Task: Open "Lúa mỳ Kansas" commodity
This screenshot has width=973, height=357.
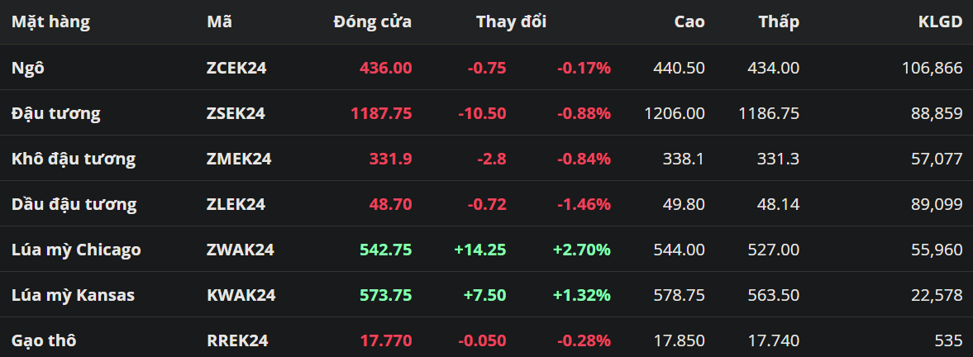Action: [73, 295]
